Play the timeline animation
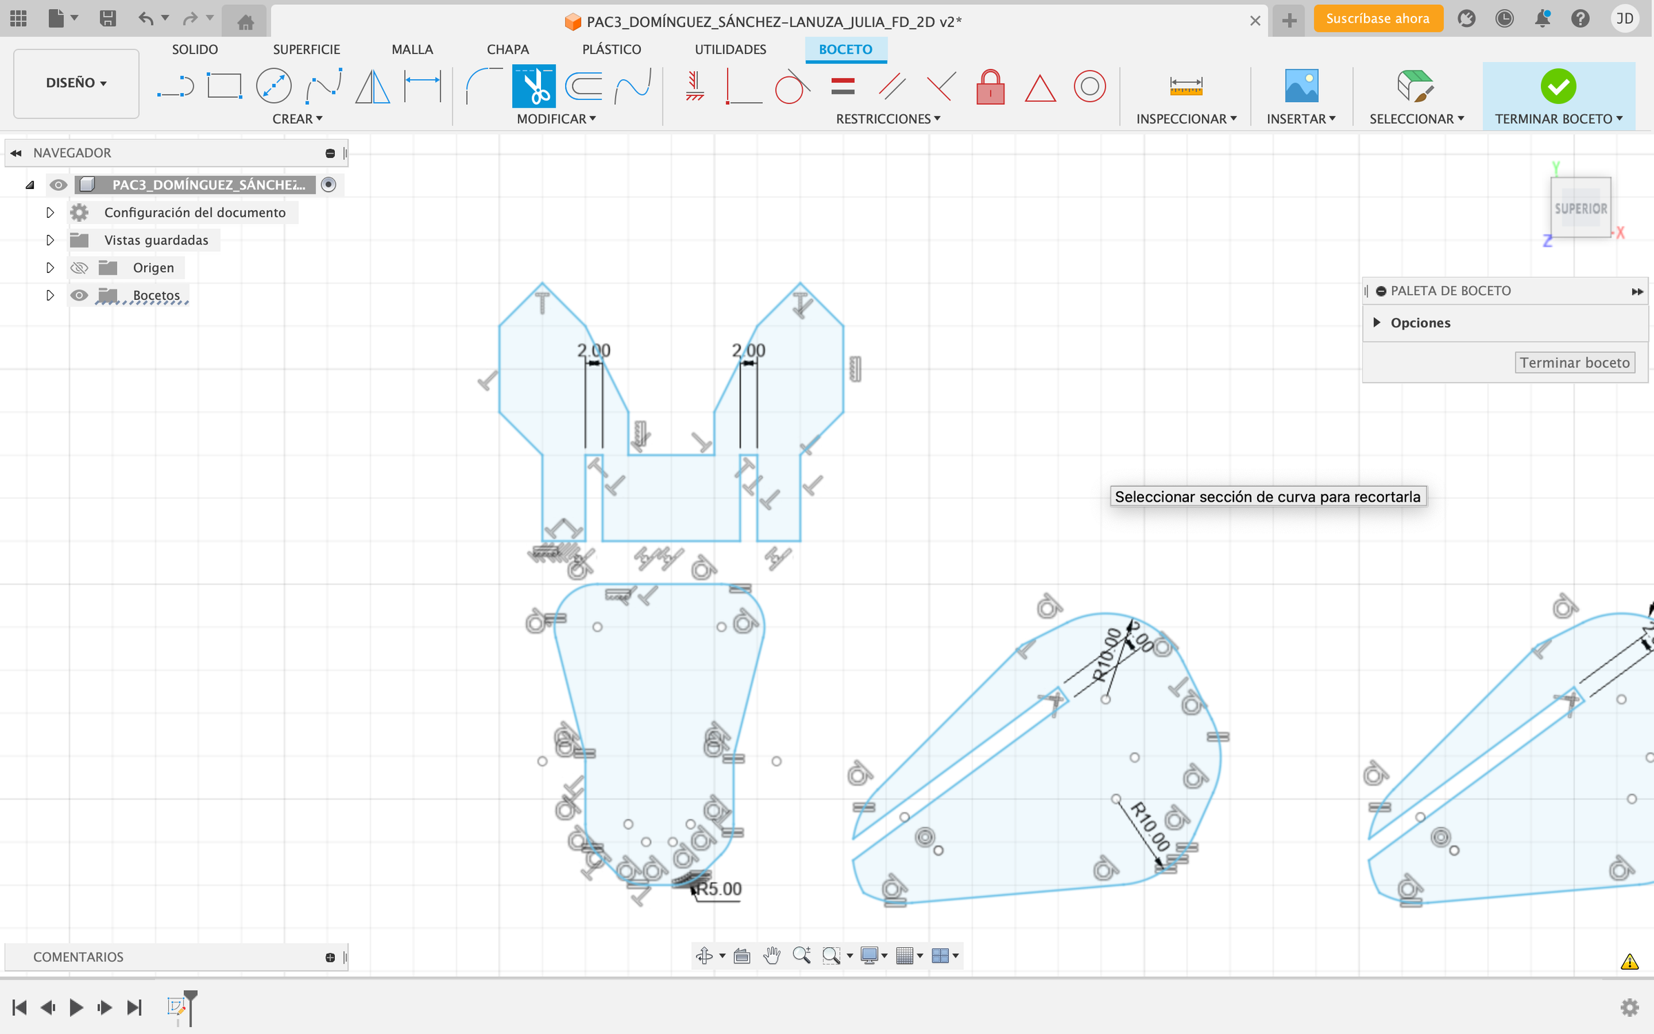Image resolution: width=1654 pixels, height=1034 pixels. [76, 1007]
